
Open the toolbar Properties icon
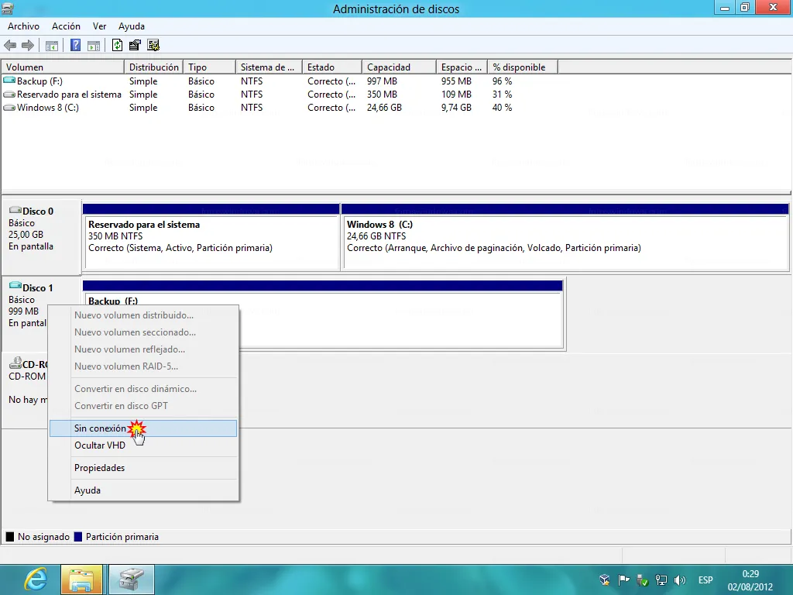tap(135, 45)
